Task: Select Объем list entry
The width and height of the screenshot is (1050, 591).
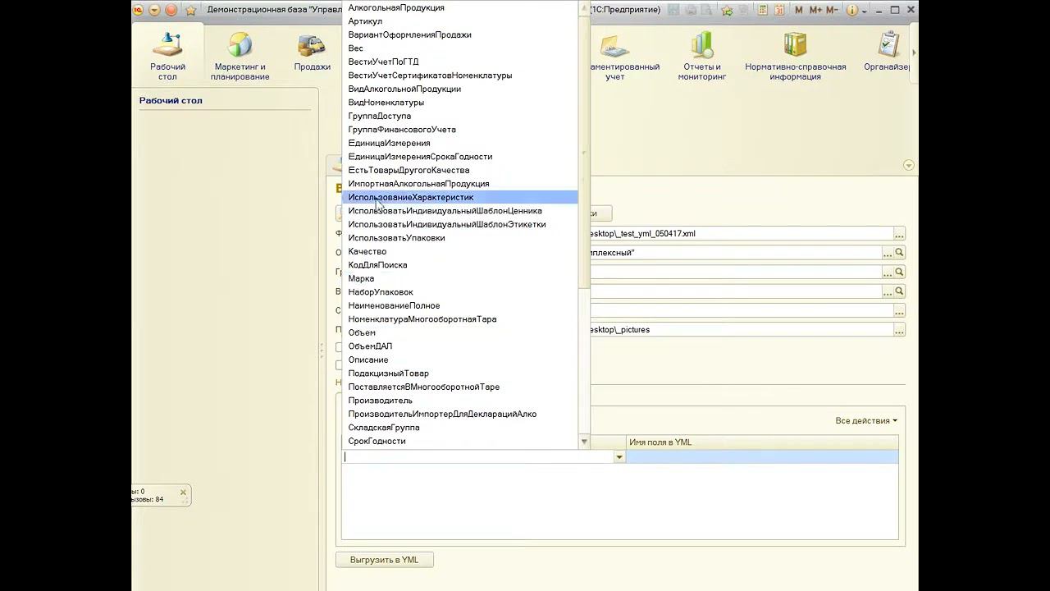Action: (x=459, y=332)
